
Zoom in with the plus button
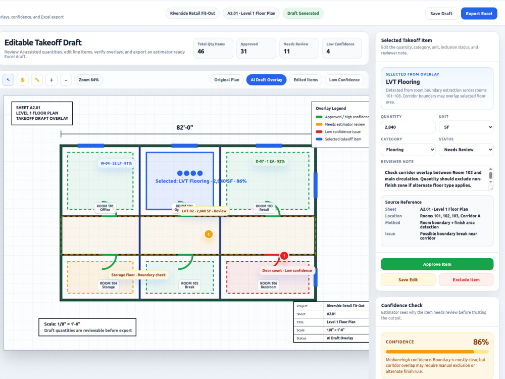52,80
